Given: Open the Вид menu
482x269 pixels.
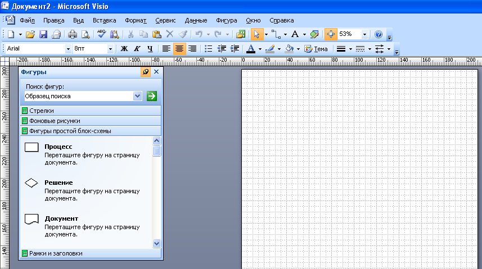Looking at the screenshot, I should (x=78, y=20).
